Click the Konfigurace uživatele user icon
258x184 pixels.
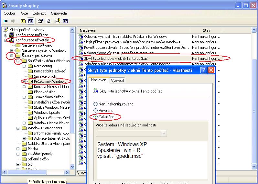click(x=12, y=40)
